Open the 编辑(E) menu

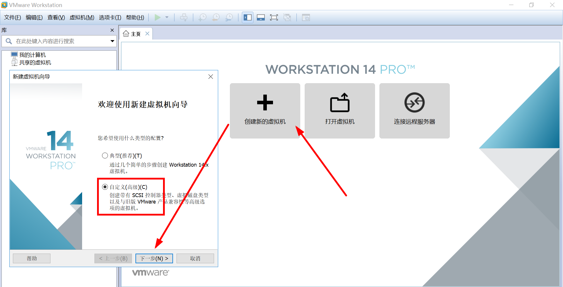point(34,18)
